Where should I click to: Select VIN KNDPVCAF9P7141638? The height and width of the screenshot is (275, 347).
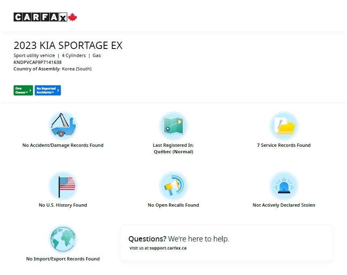pyautogui.click(x=38, y=62)
